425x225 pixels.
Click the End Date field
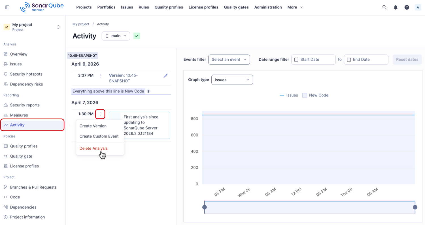366,60
